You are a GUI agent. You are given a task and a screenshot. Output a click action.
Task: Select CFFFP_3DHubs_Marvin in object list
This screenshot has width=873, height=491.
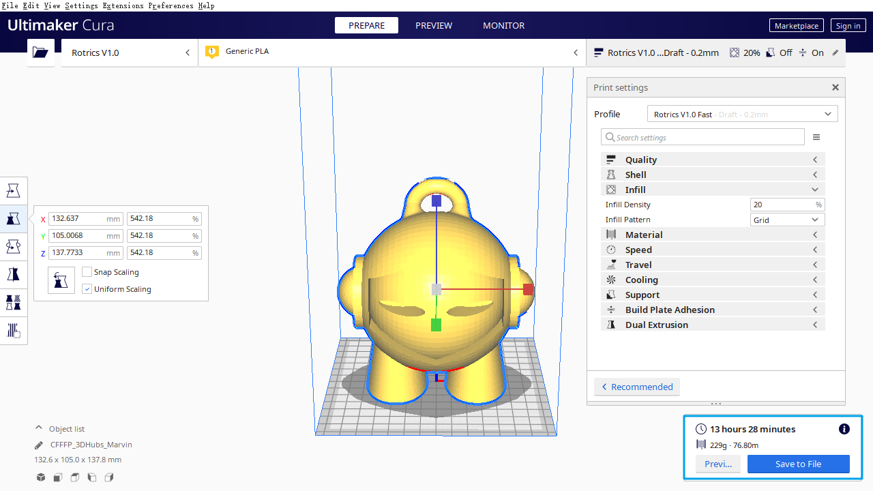tap(91, 445)
